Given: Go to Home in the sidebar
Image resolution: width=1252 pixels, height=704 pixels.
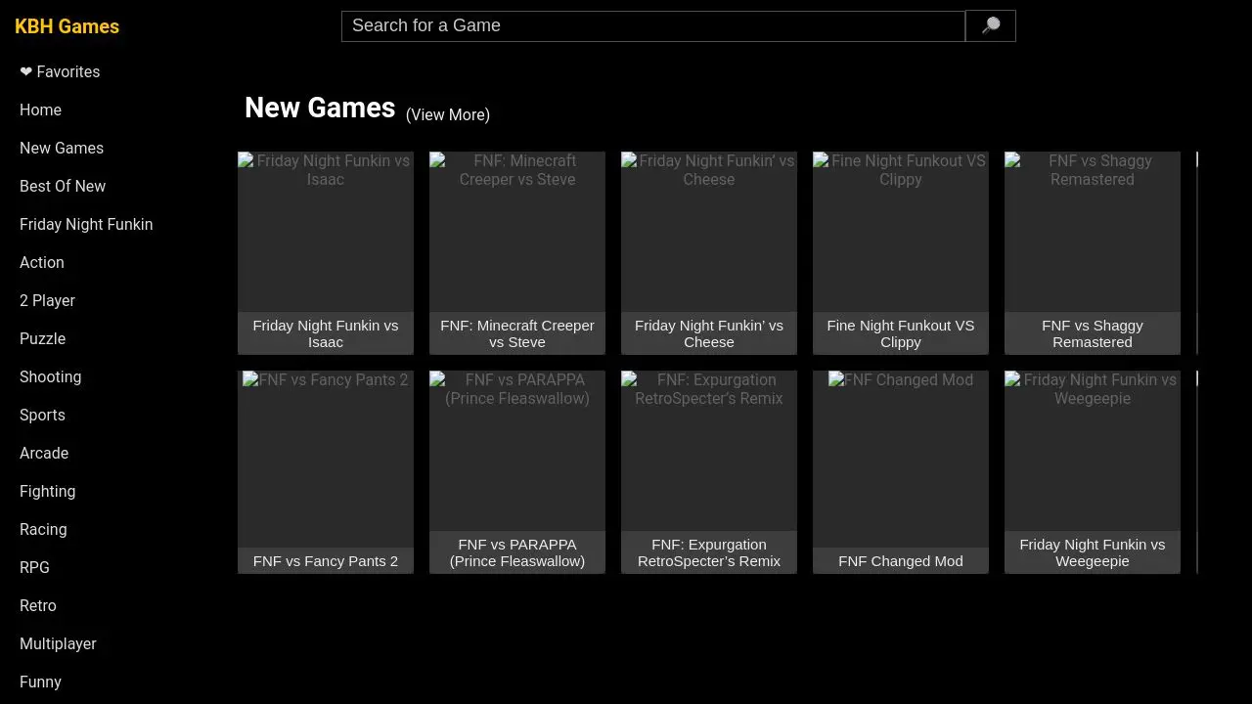Looking at the screenshot, I should (x=40, y=110).
